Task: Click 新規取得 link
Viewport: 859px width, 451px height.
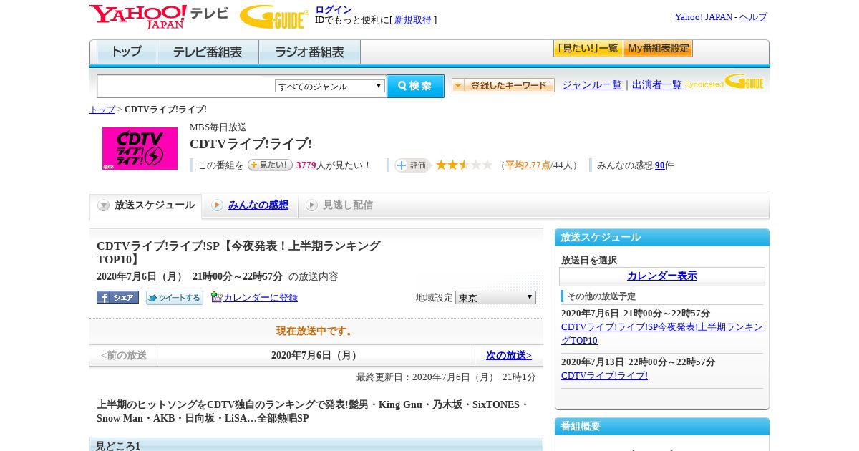Action: pyautogui.click(x=413, y=20)
